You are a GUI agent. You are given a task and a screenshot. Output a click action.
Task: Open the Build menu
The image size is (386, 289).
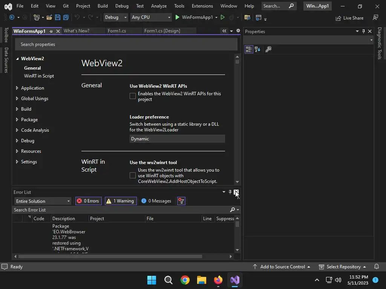(x=103, y=6)
